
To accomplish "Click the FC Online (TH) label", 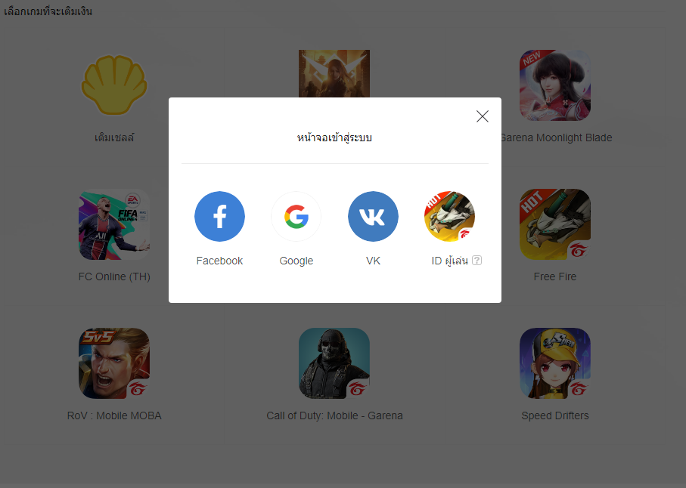I will (114, 276).
